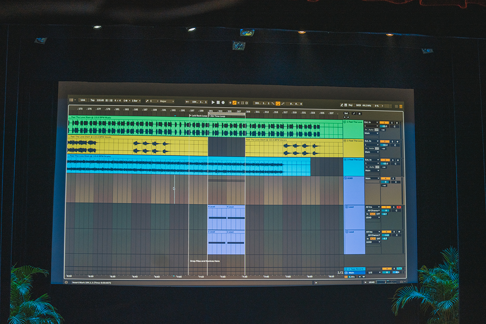The width and height of the screenshot is (486, 324).
Task: Click the Set locator button
Action: click(346, 113)
